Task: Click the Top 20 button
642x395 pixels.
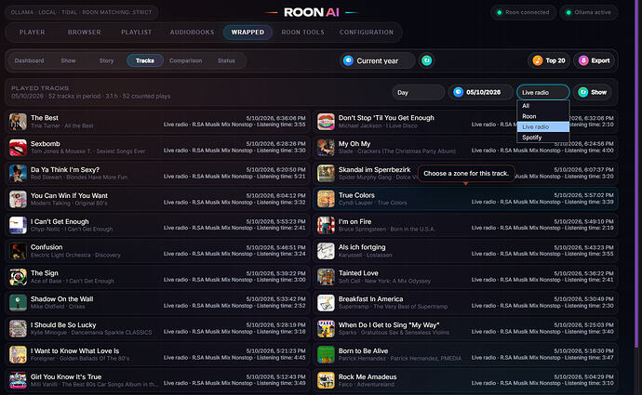Action: 549,60
